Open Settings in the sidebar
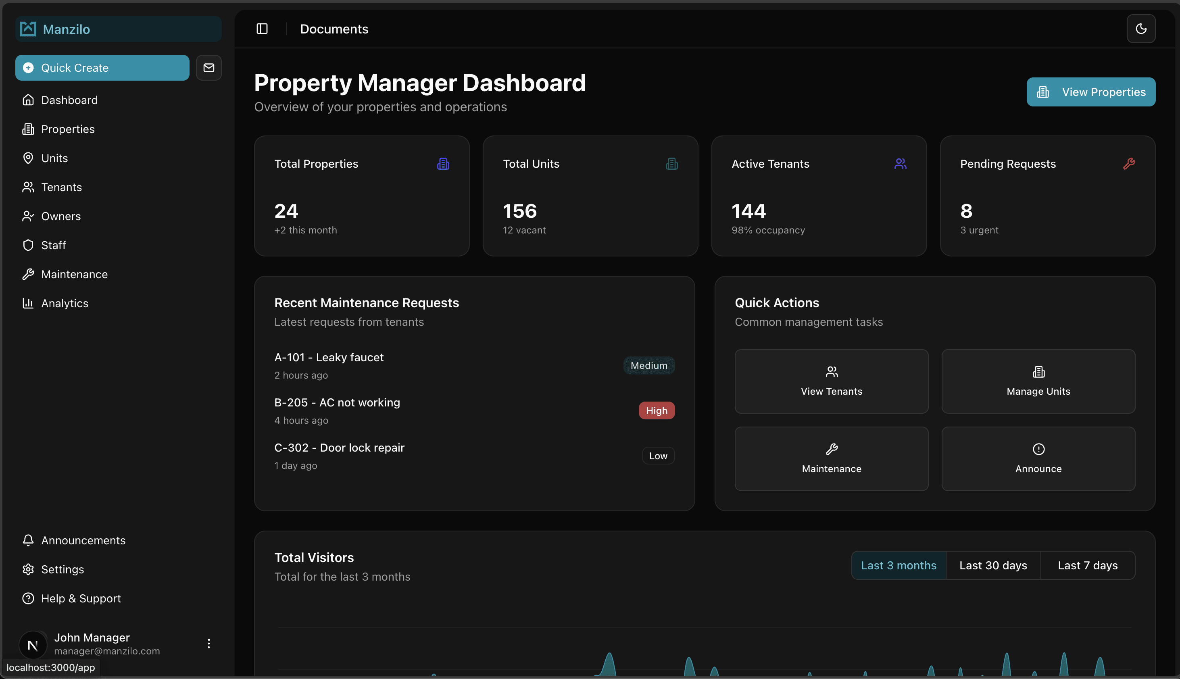Image resolution: width=1180 pixels, height=679 pixels. [x=63, y=569]
